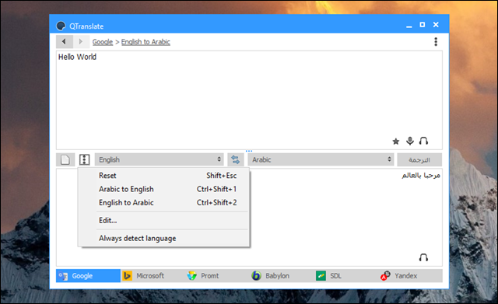The width and height of the screenshot is (498, 304).
Task: Open Edit... from the menu
Action: [163, 220]
